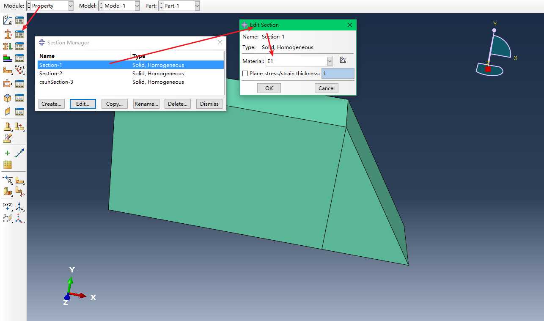The height and width of the screenshot is (321, 544).
Task: Click the Create Datum Point XYZ icon
Action: point(8,207)
